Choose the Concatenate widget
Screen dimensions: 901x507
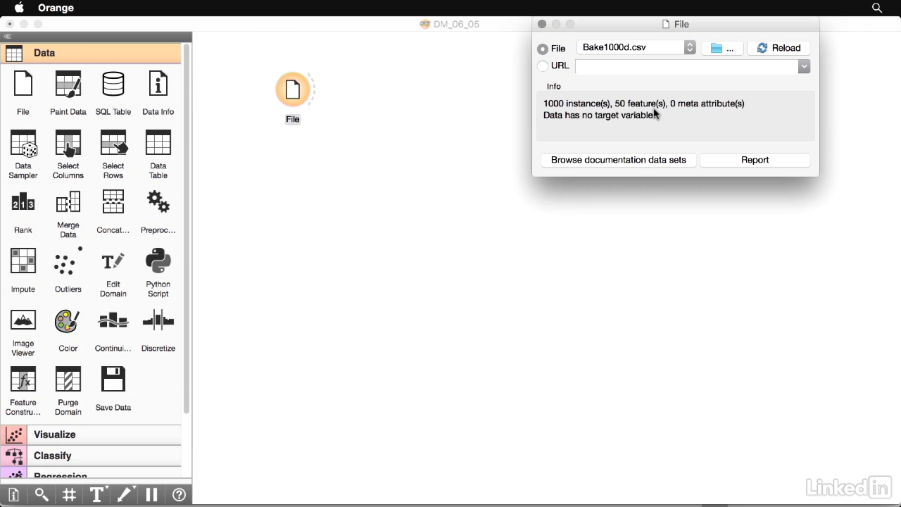113,212
